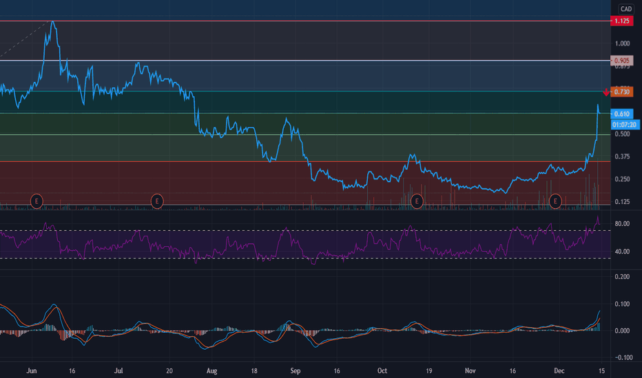This screenshot has height=378, width=642.
Task: Click the 18 date label on time axis
Action: click(x=254, y=370)
